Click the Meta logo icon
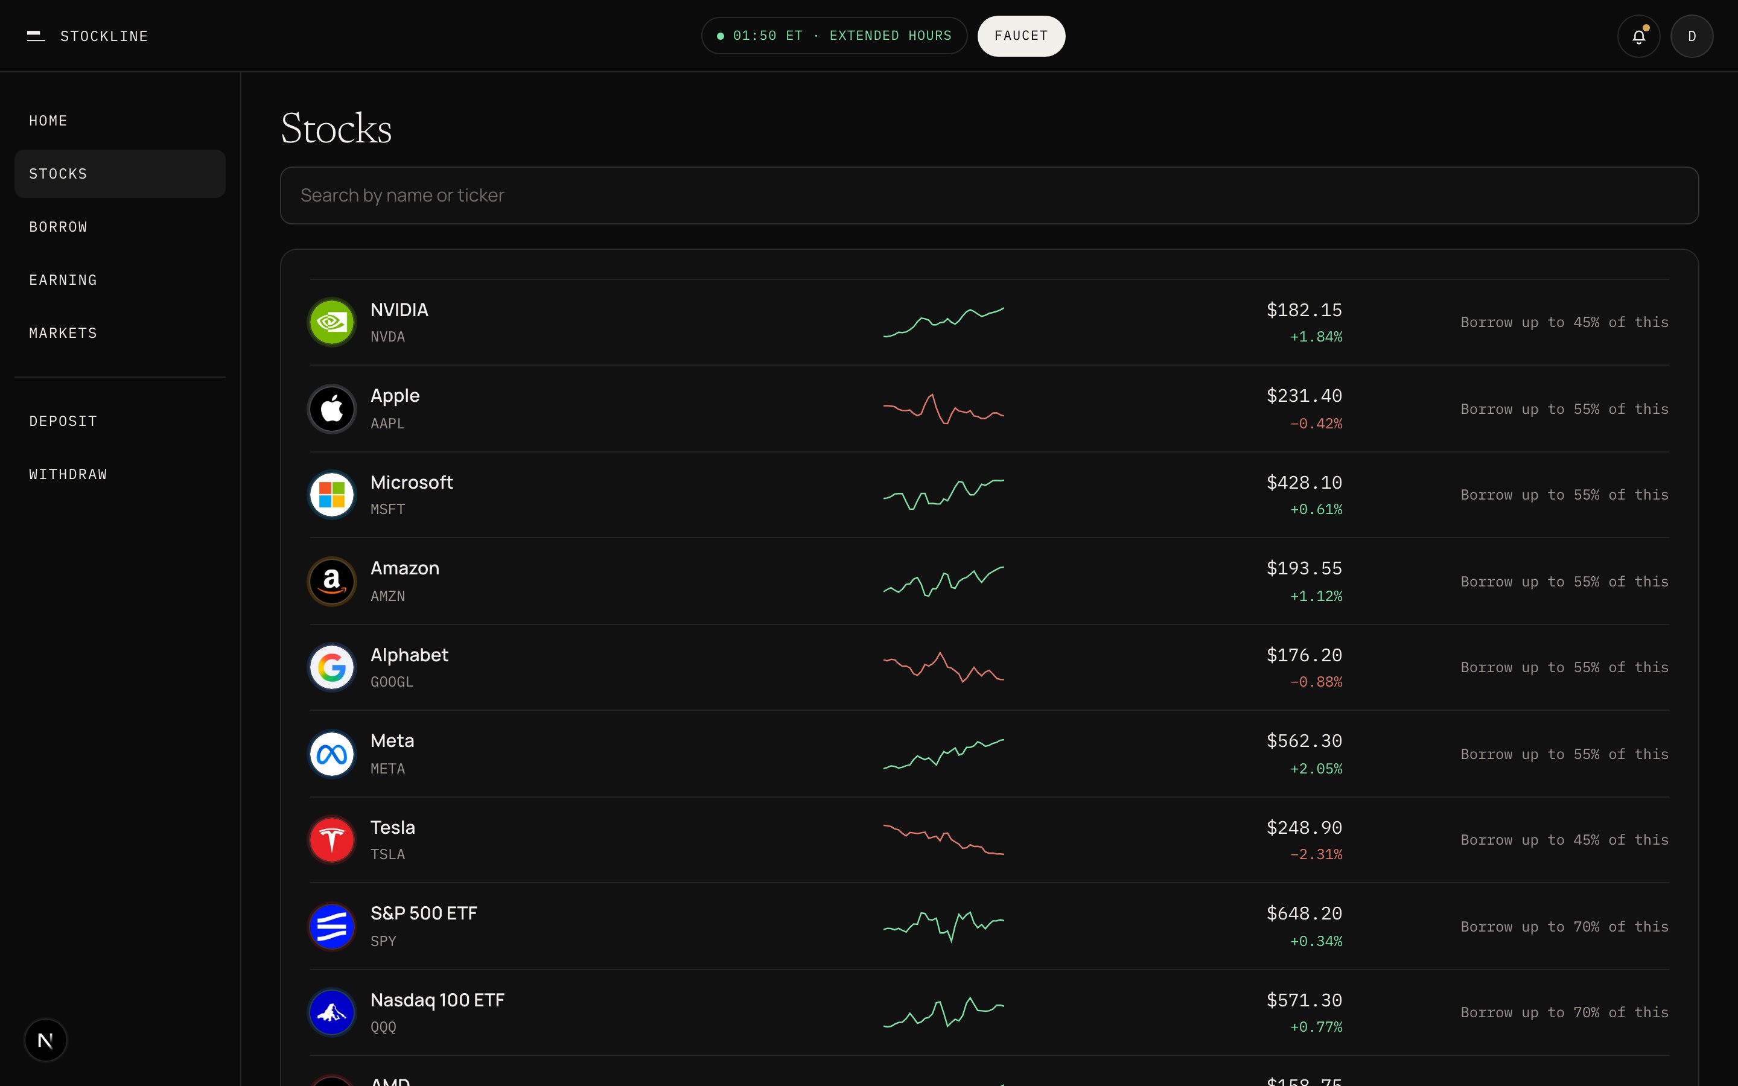Image resolution: width=1738 pixels, height=1086 pixels. click(332, 754)
